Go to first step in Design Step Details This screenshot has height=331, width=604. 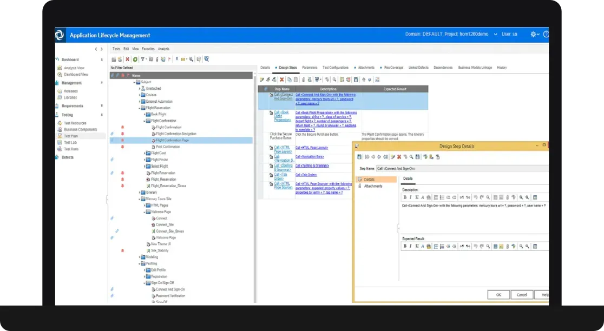tap(367, 157)
